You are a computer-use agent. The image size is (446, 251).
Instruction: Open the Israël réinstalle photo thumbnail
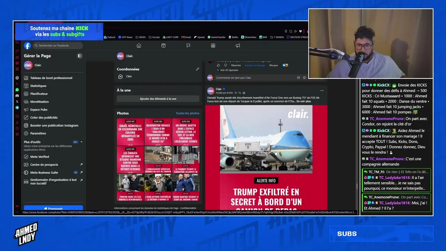click(130, 132)
